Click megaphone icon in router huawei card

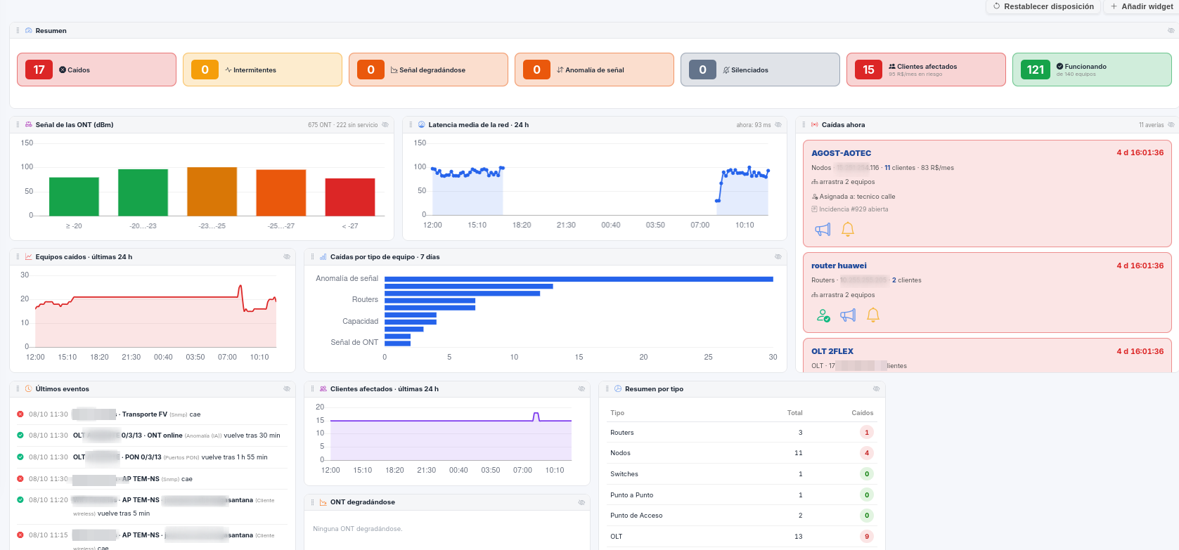(848, 315)
